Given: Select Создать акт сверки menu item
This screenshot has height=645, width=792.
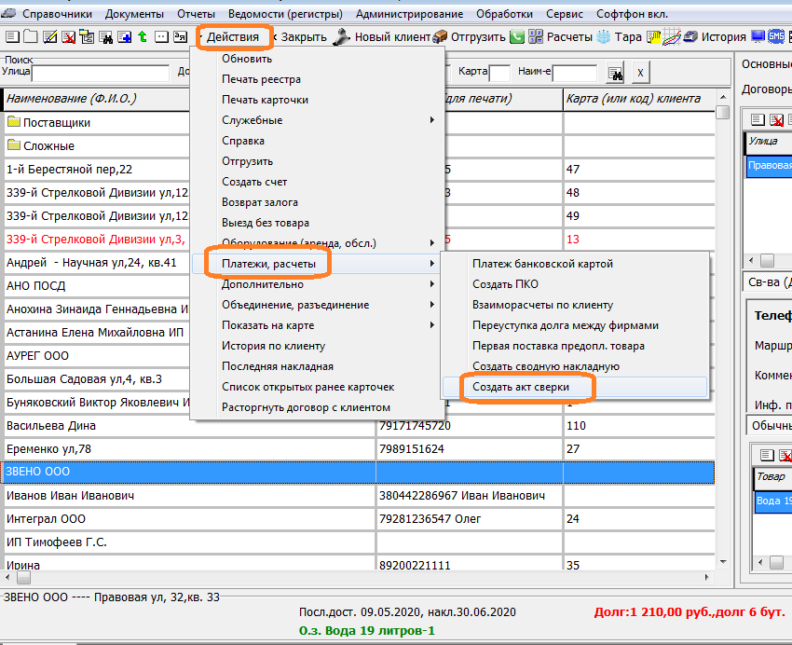Looking at the screenshot, I should point(520,387).
